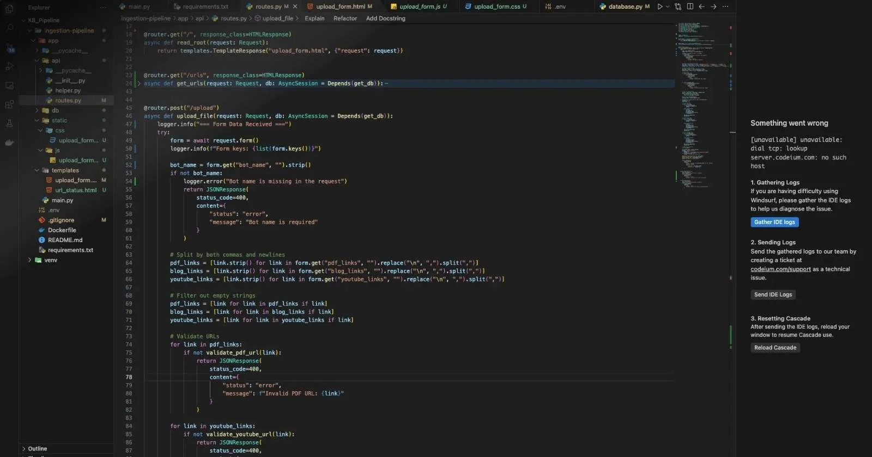872x457 pixels.
Task: Click Gather IDE logs button
Action: pyautogui.click(x=774, y=222)
